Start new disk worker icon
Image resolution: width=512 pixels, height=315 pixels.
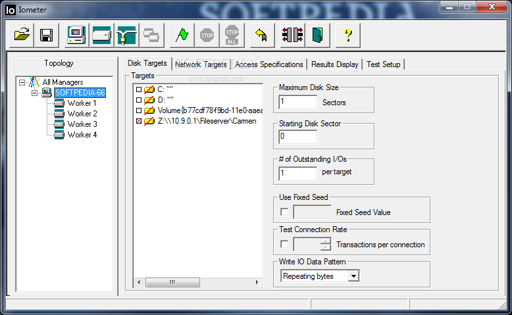[x=101, y=35]
